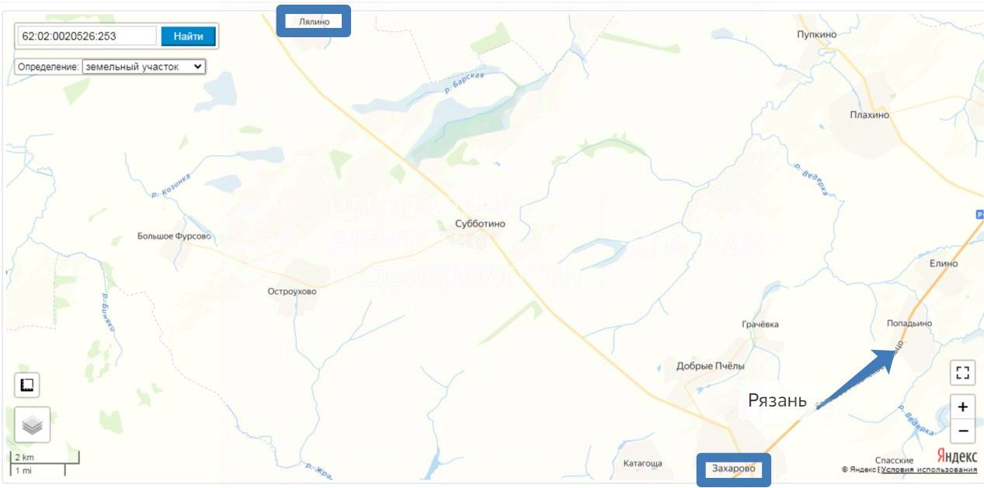
Task: Click the Найти search button
Action: coord(188,36)
